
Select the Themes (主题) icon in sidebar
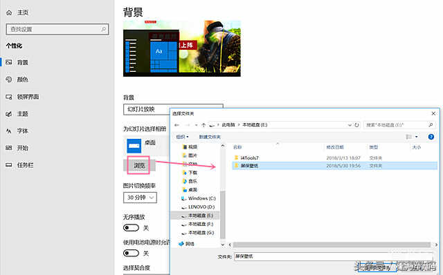pyautogui.click(x=9, y=114)
